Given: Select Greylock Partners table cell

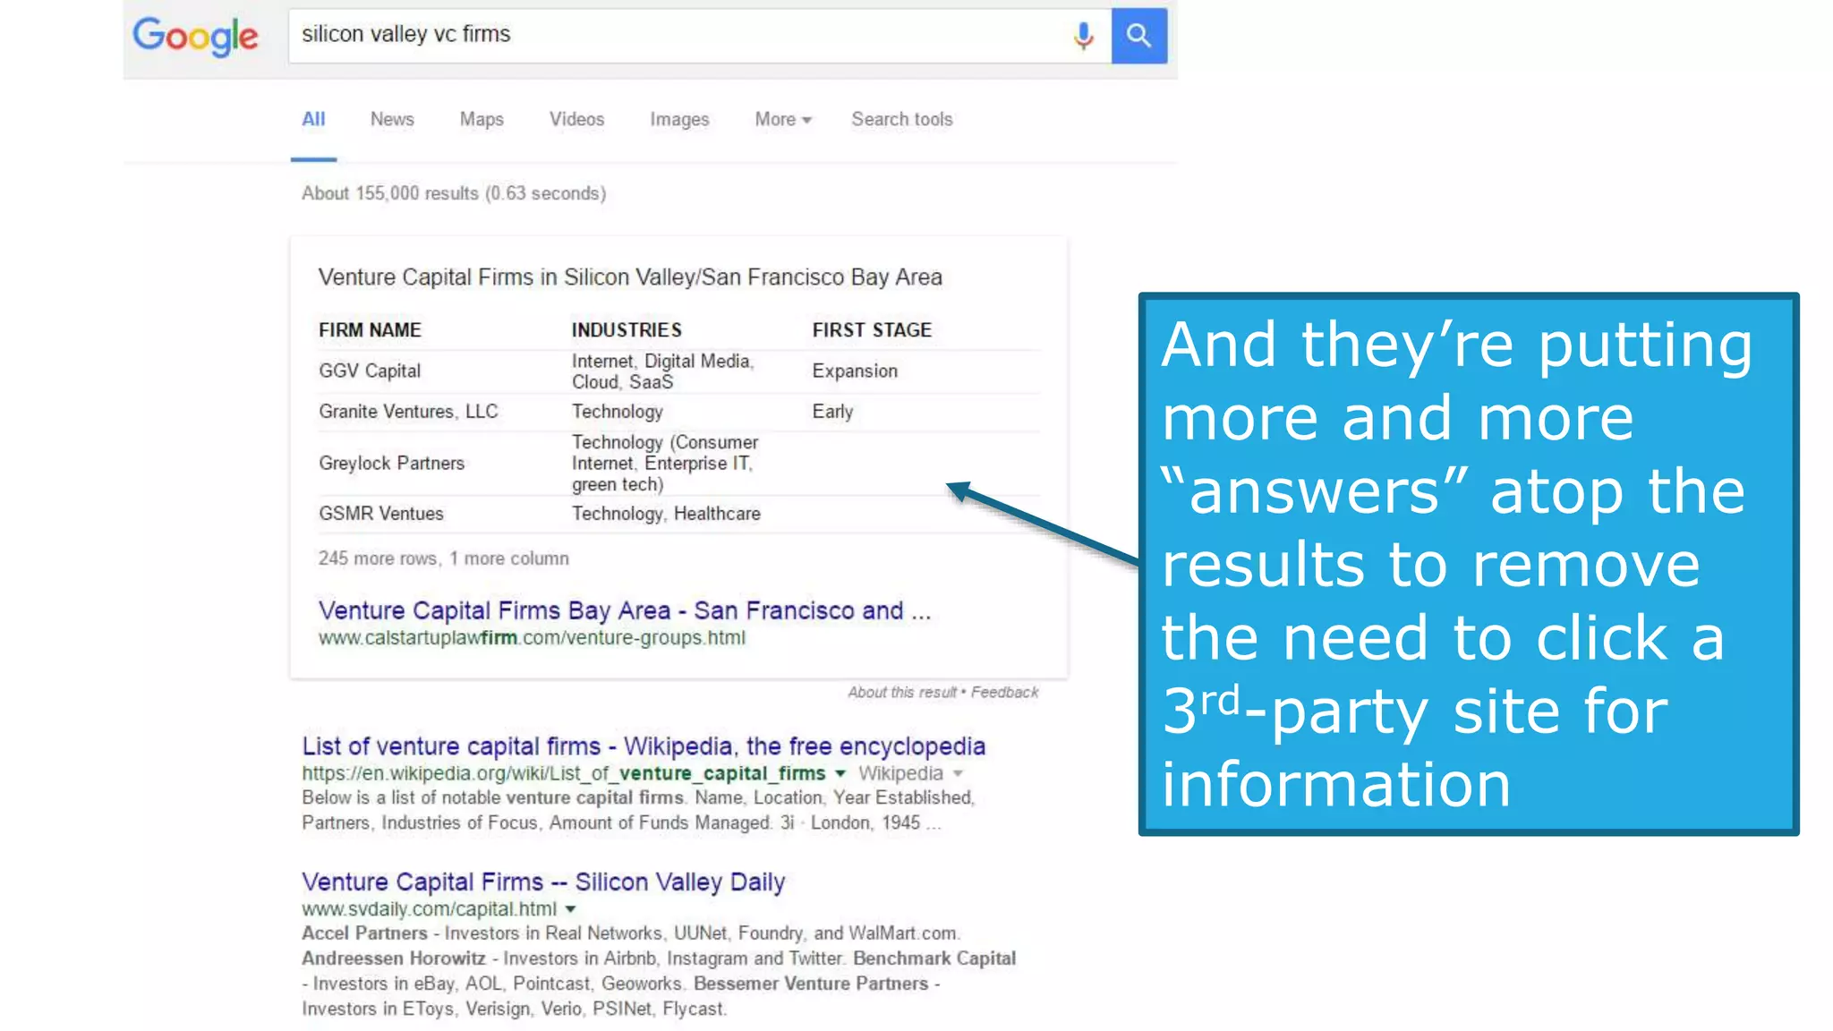Looking at the screenshot, I should [x=392, y=464].
